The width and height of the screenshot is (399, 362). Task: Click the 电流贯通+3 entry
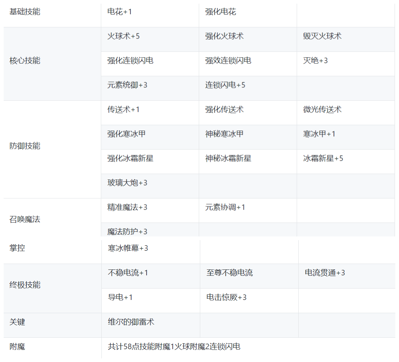coord(325,273)
